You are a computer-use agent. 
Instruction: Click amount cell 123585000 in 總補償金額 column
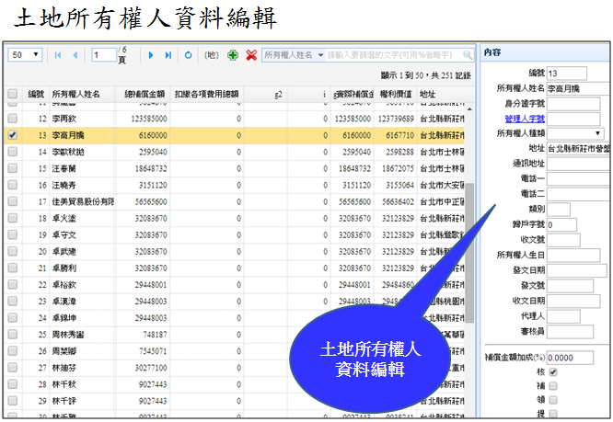(x=149, y=119)
